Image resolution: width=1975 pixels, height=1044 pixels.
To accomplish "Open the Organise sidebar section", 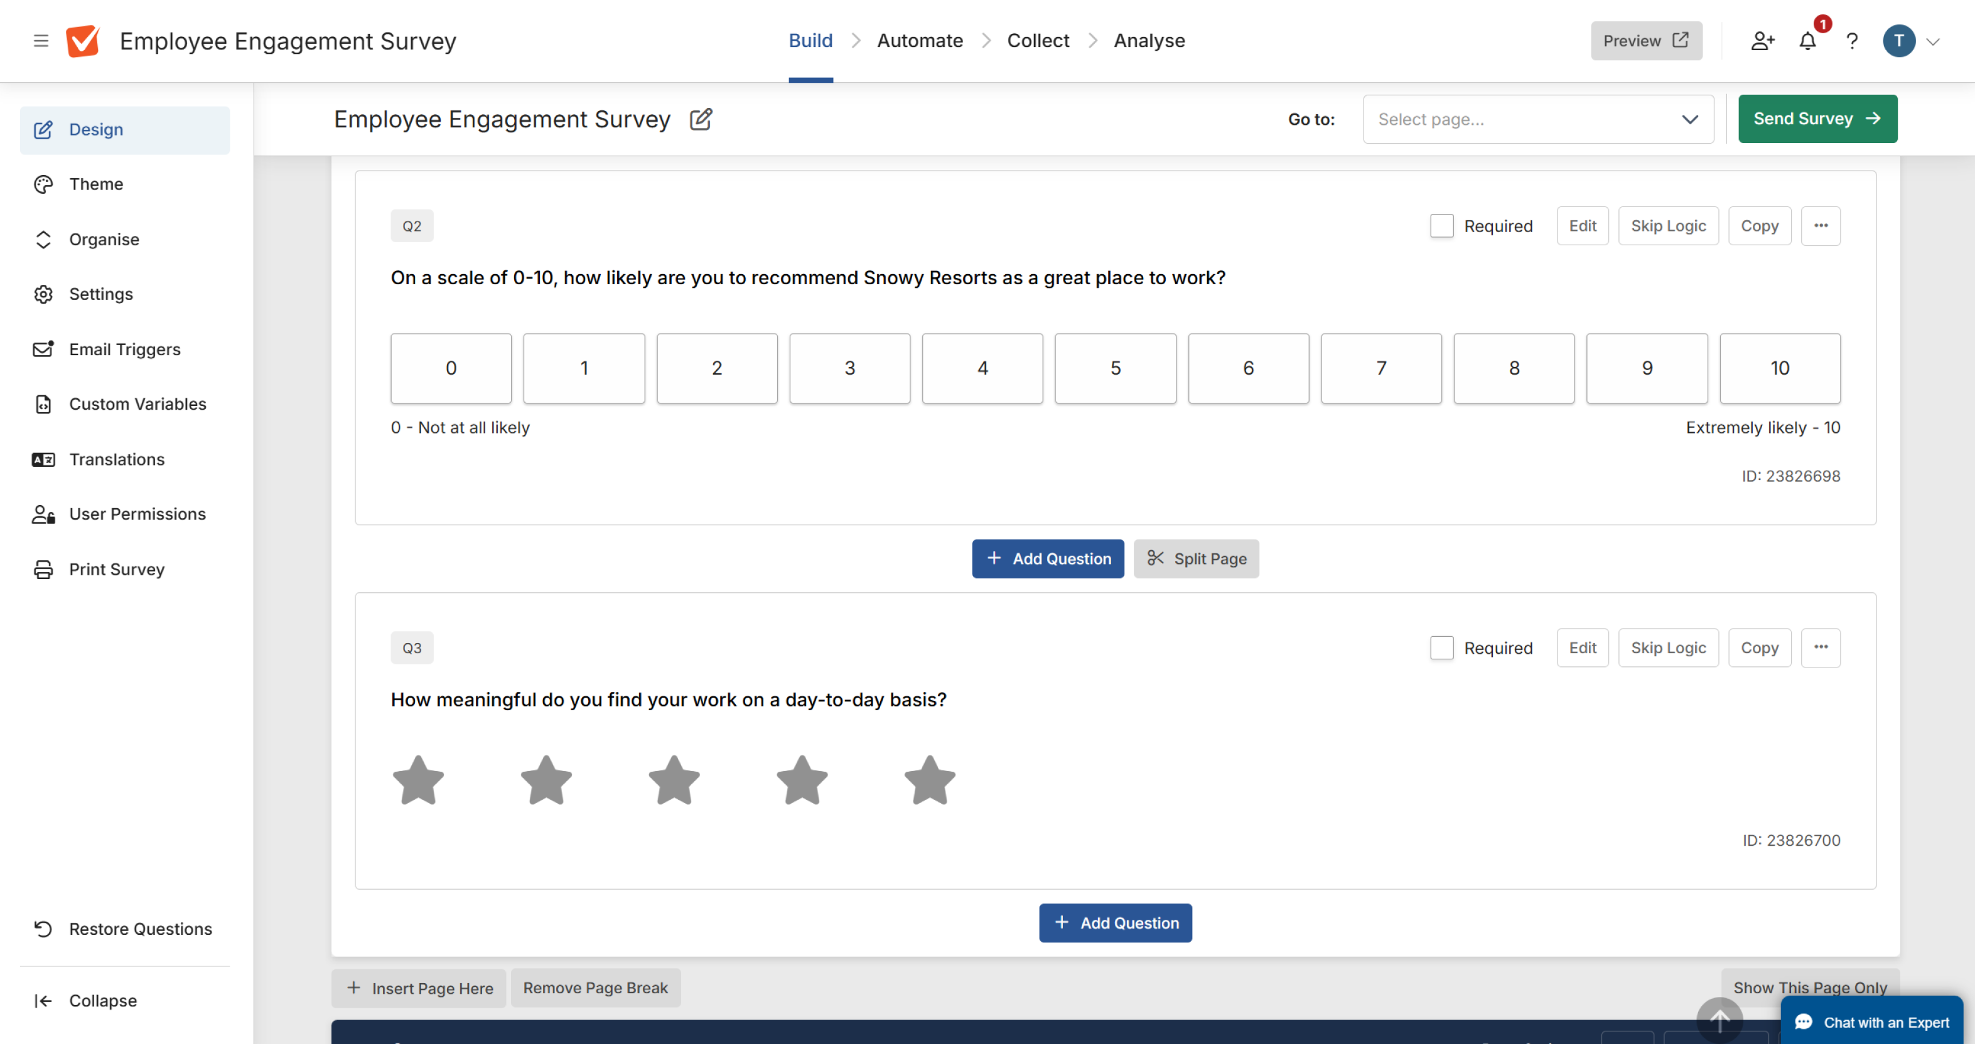I will pos(104,239).
